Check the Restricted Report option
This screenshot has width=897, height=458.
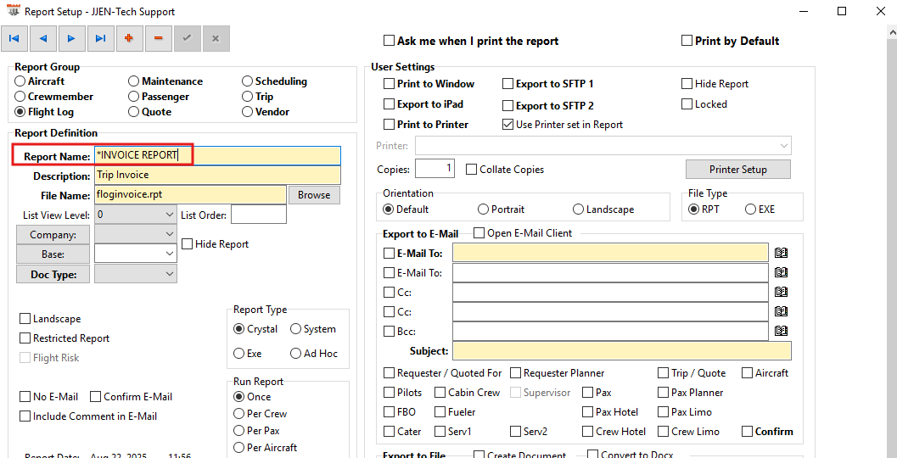pos(25,338)
